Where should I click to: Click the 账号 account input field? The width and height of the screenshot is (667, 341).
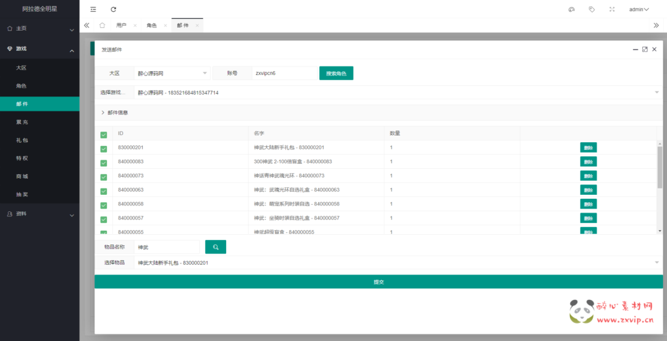click(x=283, y=74)
